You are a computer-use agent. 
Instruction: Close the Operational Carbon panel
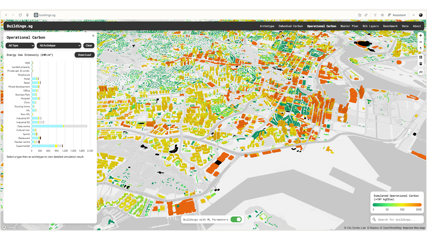pos(93,36)
